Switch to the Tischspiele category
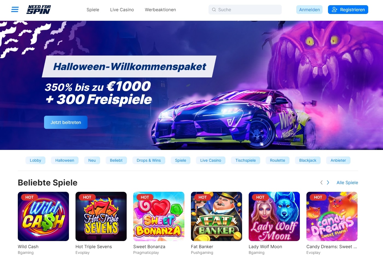The image size is (383, 258). 246,160
